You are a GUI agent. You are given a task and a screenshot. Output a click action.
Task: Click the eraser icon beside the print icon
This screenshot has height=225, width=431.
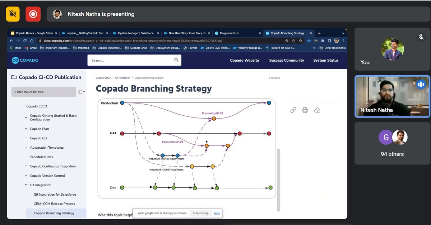[317, 110]
